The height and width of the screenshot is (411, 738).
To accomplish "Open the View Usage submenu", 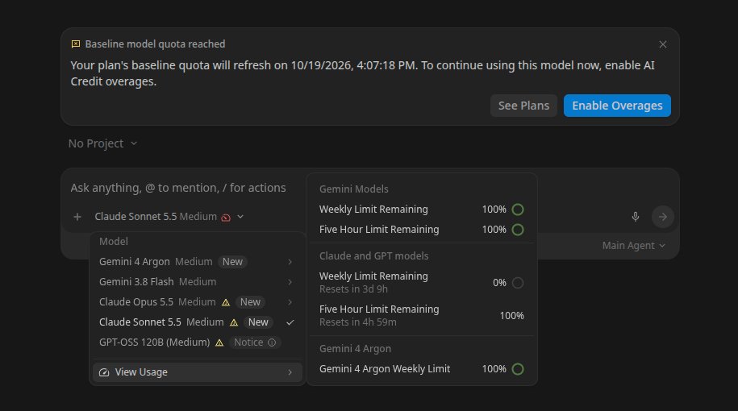I will click(x=198, y=372).
